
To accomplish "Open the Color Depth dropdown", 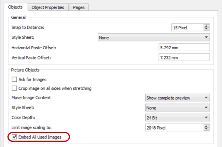I will [177, 118].
